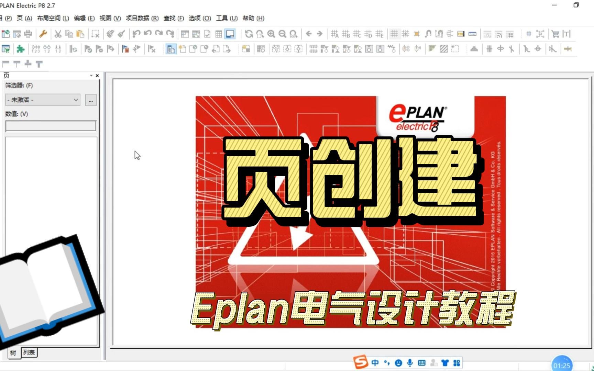Image resolution: width=594 pixels, height=371 pixels.
Task: Open the 帮助 (H) menu
Action: coord(253,18)
